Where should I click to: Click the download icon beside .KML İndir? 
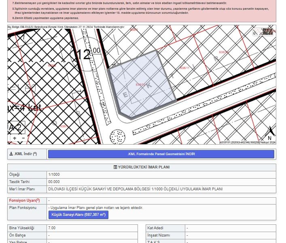[11, 154]
